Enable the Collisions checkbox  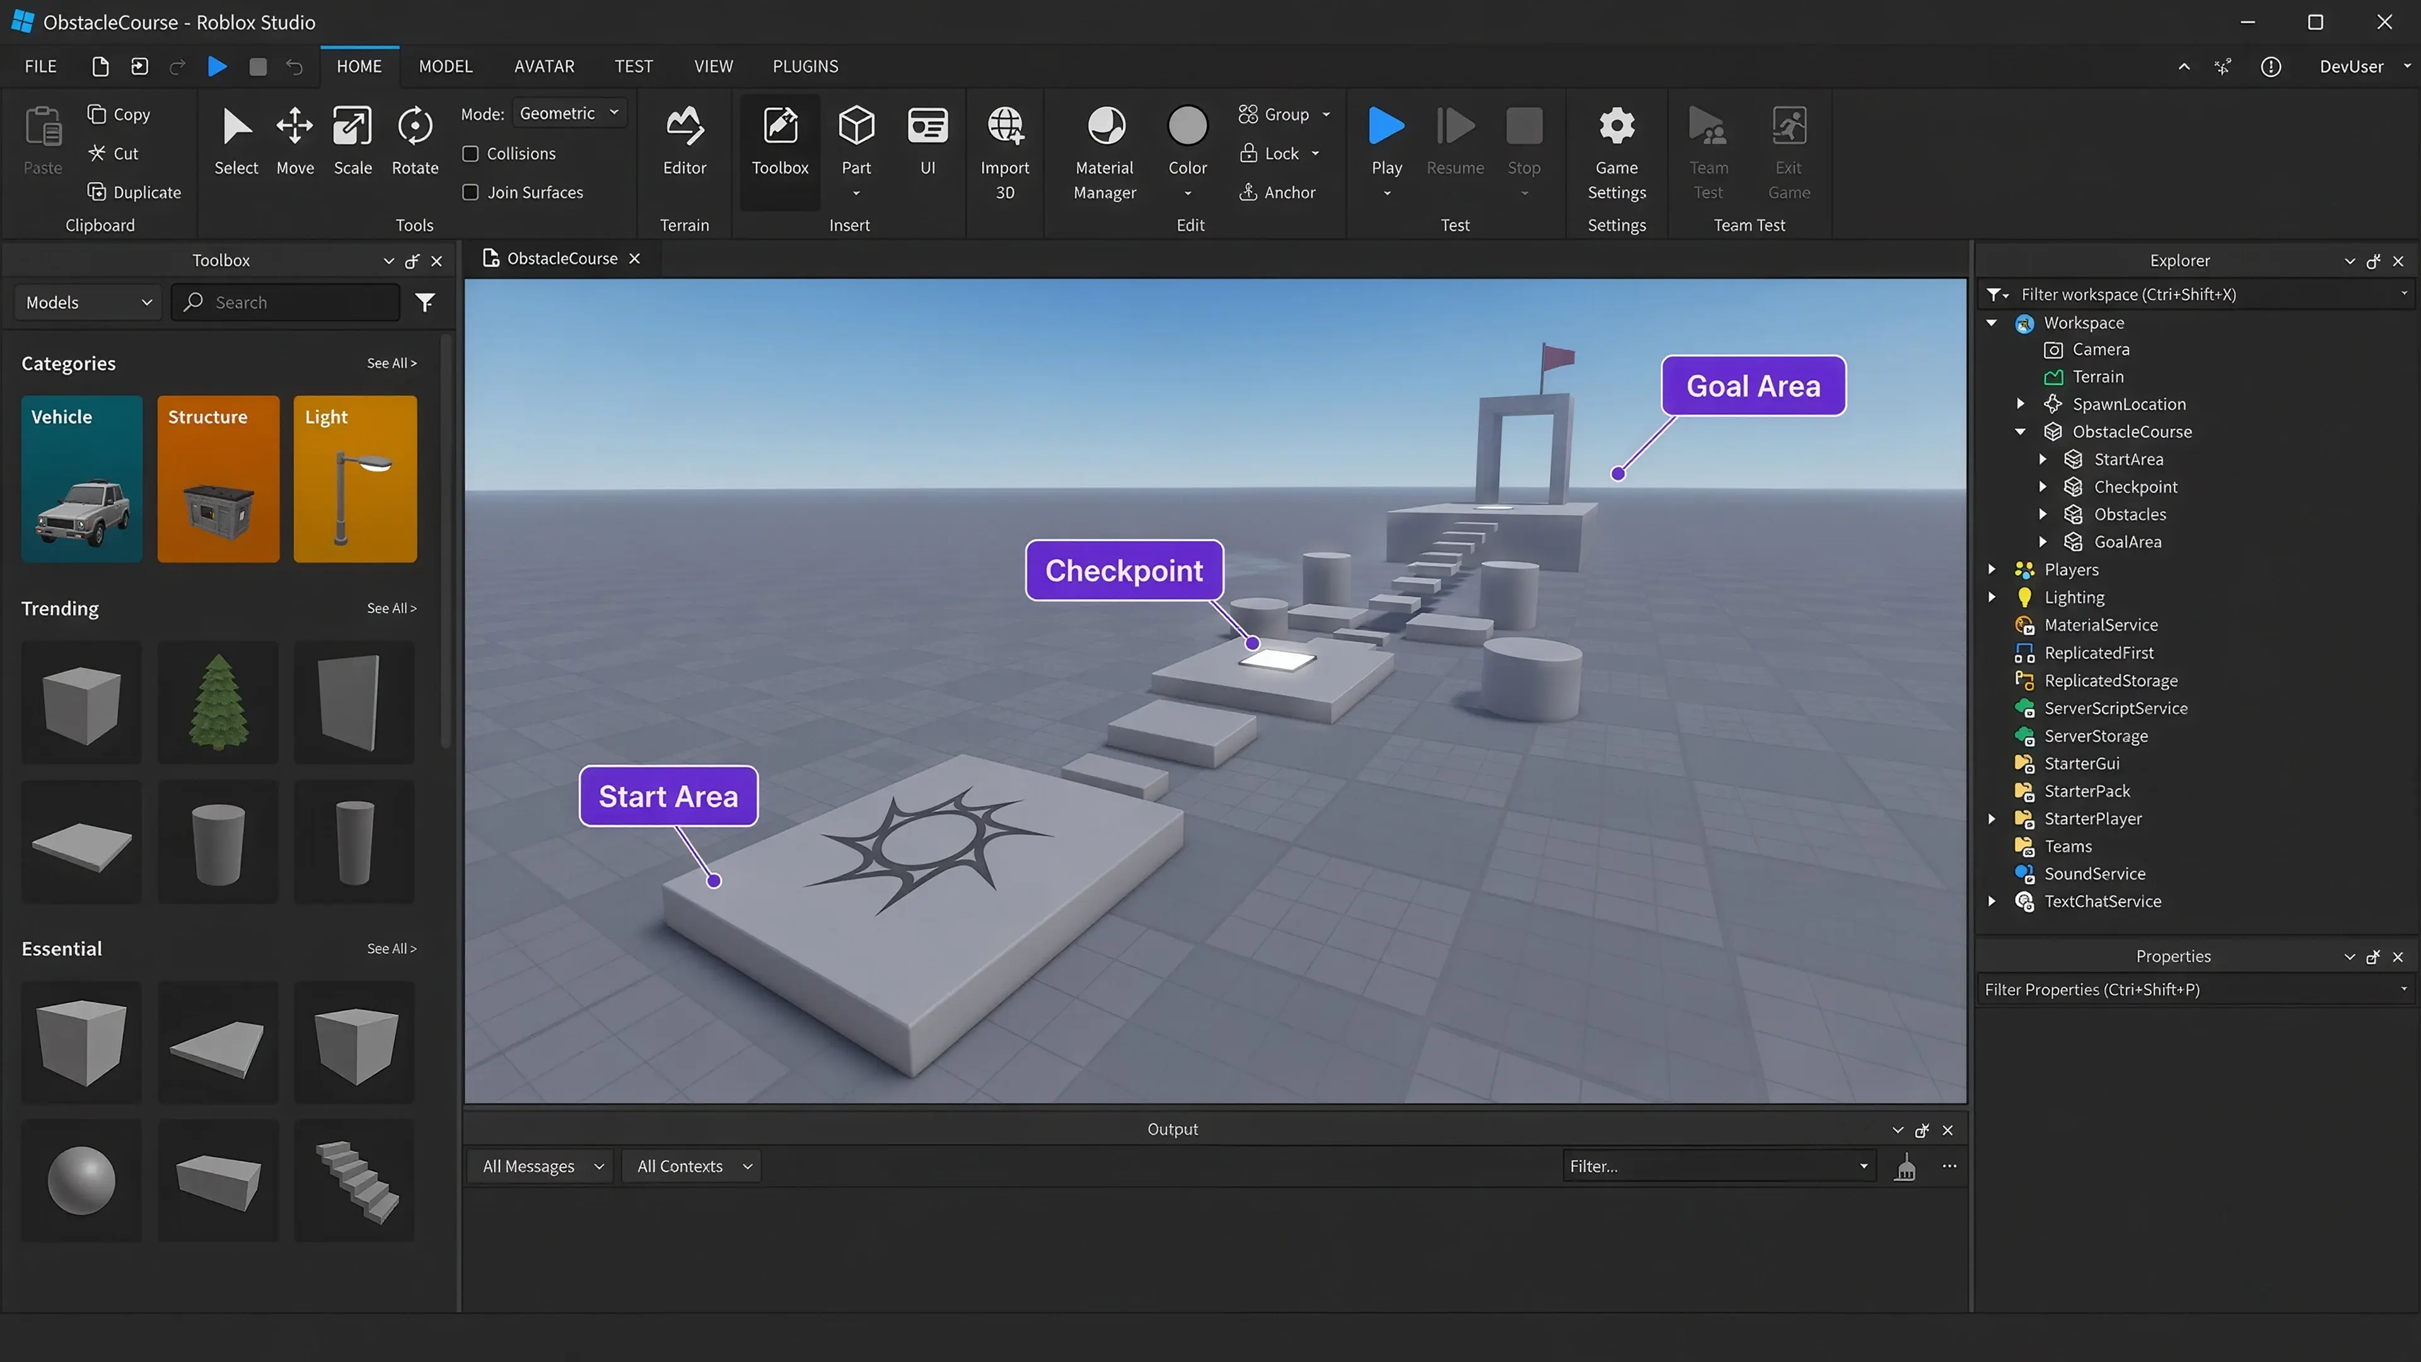(471, 153)
